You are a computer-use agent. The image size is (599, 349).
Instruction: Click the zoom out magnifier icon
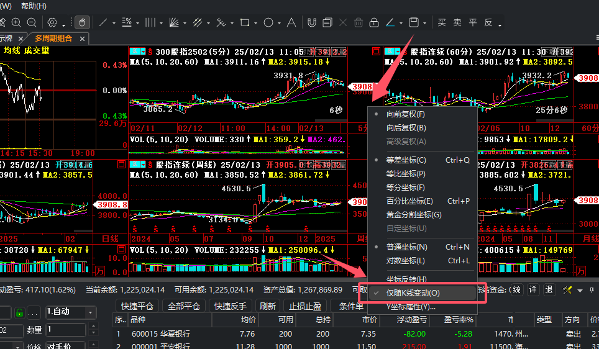[x=32, y=22]
